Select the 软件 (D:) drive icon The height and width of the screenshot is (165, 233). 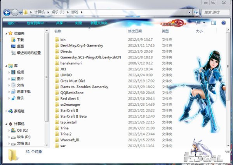point(13,137)
